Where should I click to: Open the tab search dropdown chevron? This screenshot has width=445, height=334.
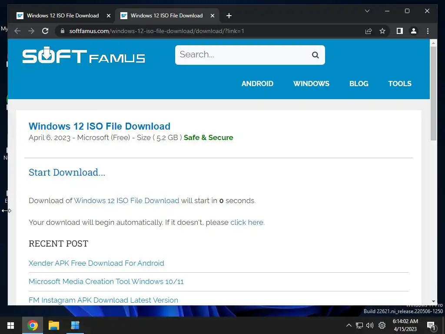pyautogui.click(x=367, y=11)
